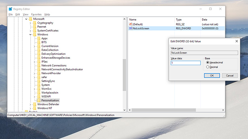The image size is (248, 139).
Task: Click the values pane scroll right arrow
Action: 223,110
